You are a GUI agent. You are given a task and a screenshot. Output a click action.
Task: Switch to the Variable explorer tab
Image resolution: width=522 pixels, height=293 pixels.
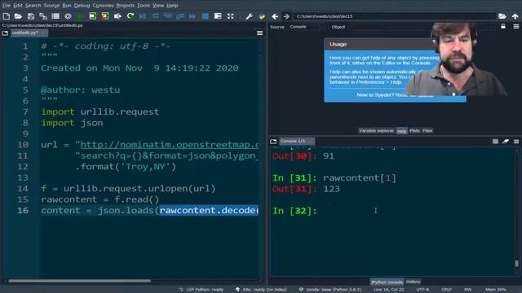[376, 131]
